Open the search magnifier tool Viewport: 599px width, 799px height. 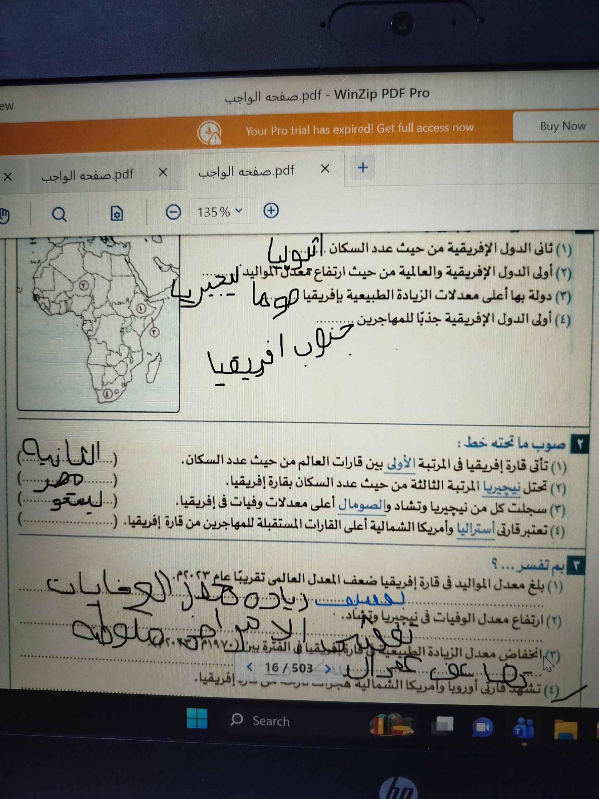point(59,214)
